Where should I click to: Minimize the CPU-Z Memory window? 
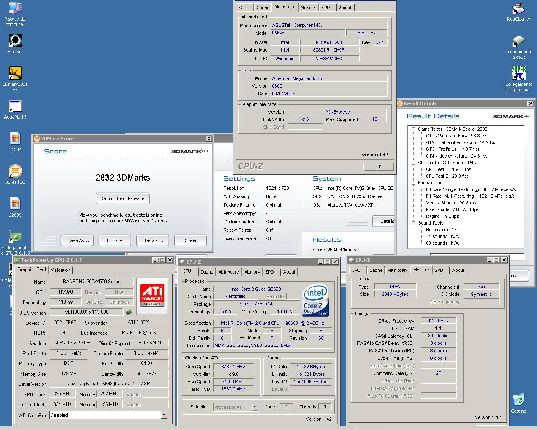click(490, 260)
